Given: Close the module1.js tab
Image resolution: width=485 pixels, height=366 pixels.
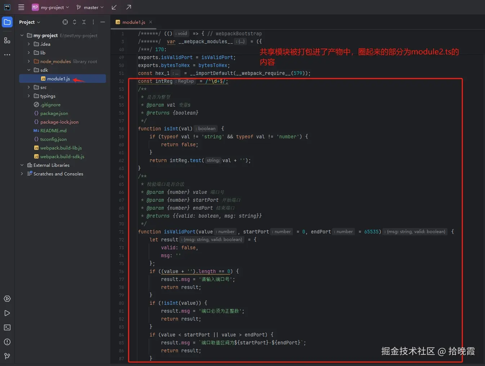Looking at the screenshot, I should (151, 22).
